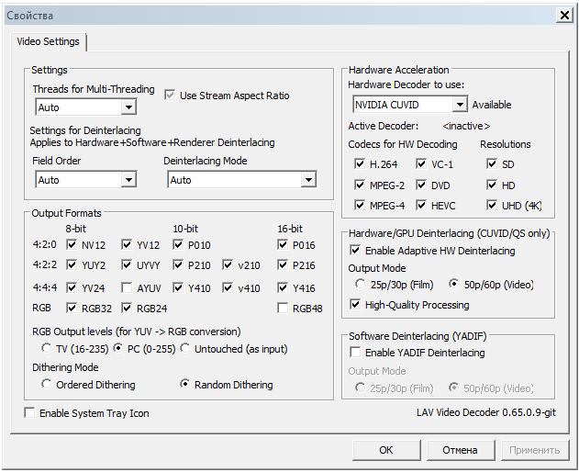Disable Adaptive HW Deinterlacing checkbox
Image resolution: width=579 pixels, height=472 pixels.
pyautogui.click(x=356, y=251)
